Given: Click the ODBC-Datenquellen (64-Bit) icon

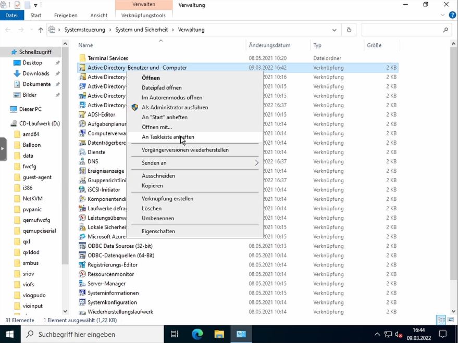Looking at the screenshot, I should pyautogui.click(x=82, y=255).
